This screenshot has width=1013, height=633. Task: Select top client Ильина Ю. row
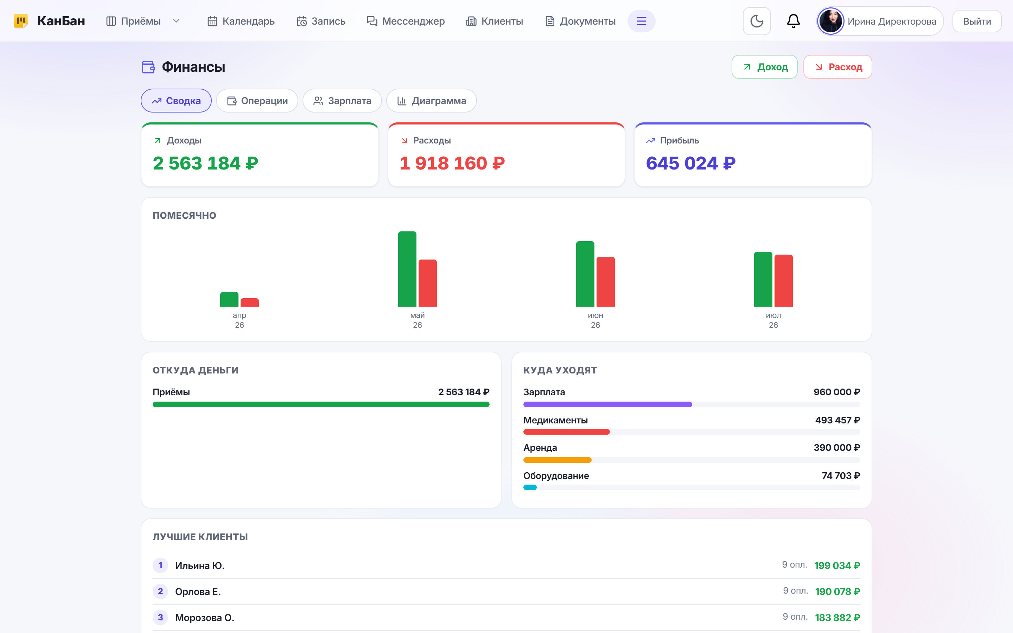507,565
